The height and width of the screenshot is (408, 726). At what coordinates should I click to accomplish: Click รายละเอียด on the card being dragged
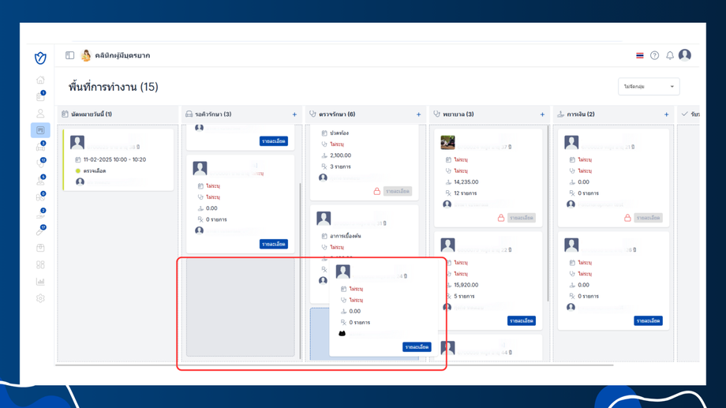pos(417,347)
